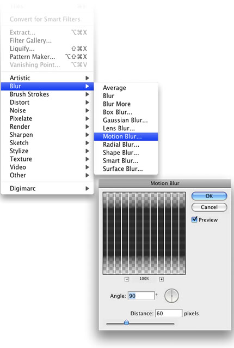
Task: Click the Angle input field
Action: (141, 296)
